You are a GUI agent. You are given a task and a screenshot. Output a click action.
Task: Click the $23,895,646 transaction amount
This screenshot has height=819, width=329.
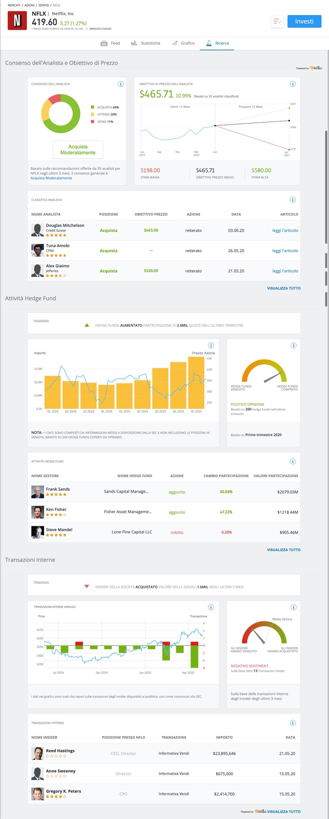(x=224, y=754)
